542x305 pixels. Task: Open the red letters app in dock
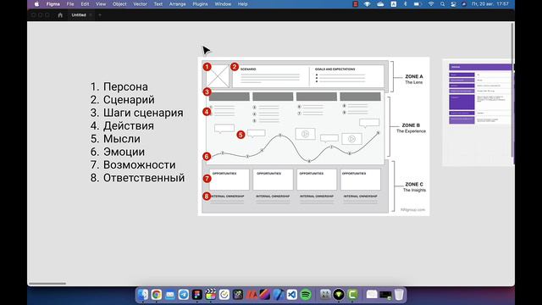252,294
